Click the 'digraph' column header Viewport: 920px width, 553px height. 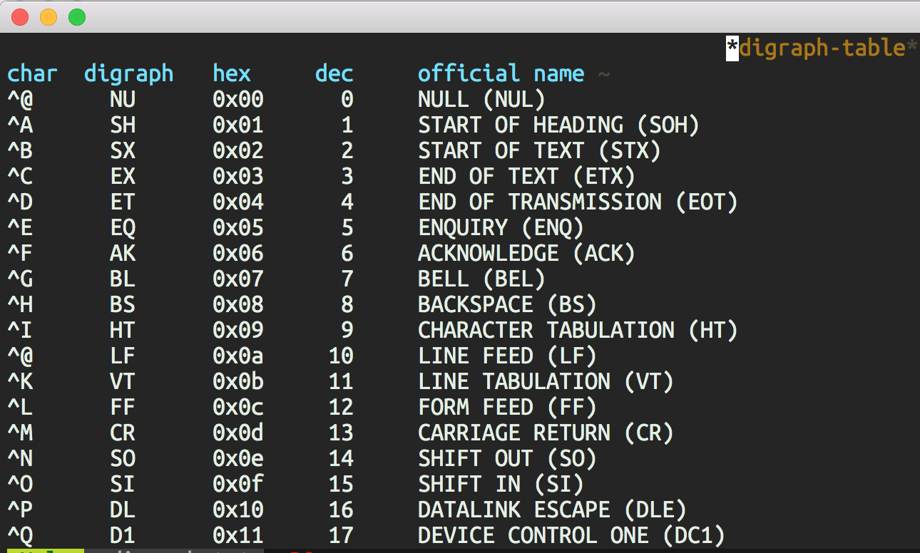(128, 73)
